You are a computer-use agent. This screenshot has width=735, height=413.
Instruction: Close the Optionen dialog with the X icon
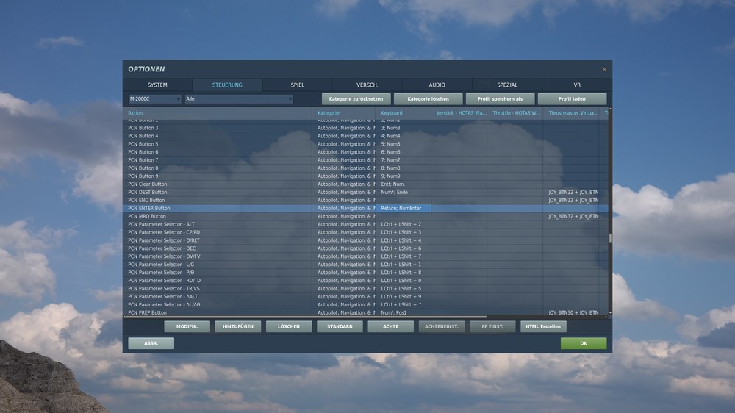pos(604,69)
